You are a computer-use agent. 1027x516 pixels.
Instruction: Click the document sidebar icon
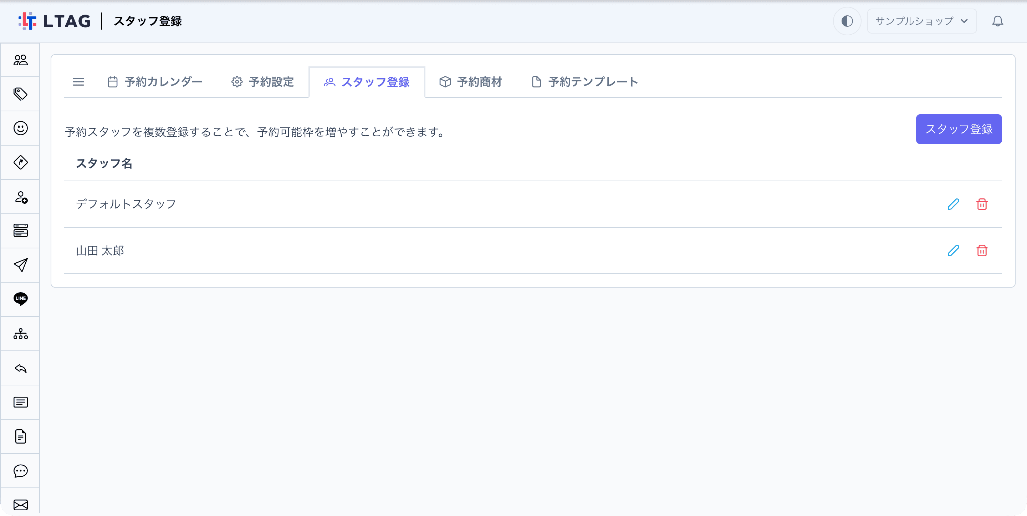click(x=20, y=436)
